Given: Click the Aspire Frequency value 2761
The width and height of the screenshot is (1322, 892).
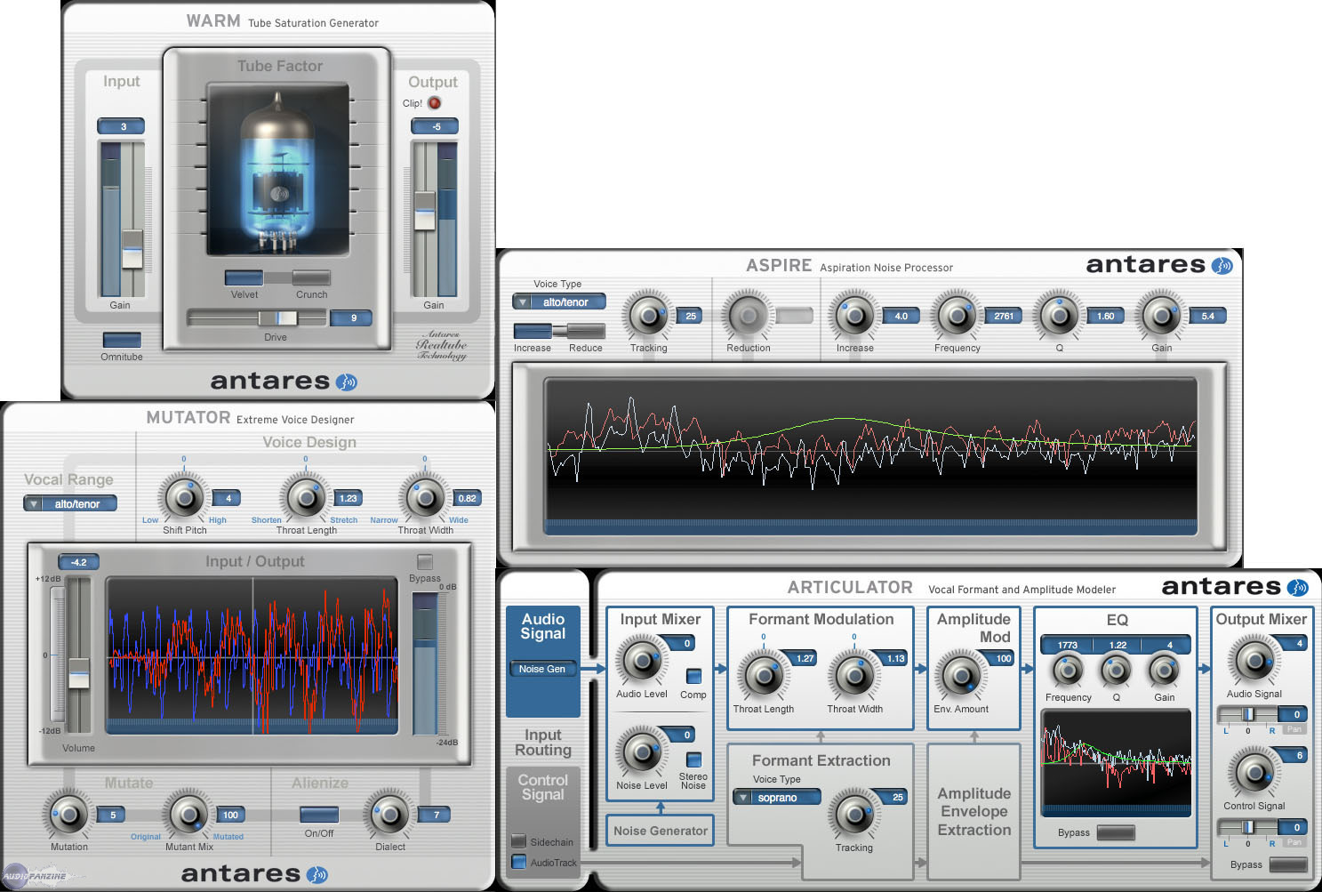Looking at the screenshot, I should (1004, 316).
